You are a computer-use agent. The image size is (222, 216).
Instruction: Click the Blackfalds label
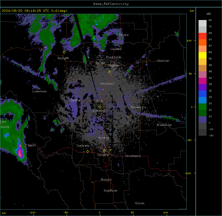114,57
